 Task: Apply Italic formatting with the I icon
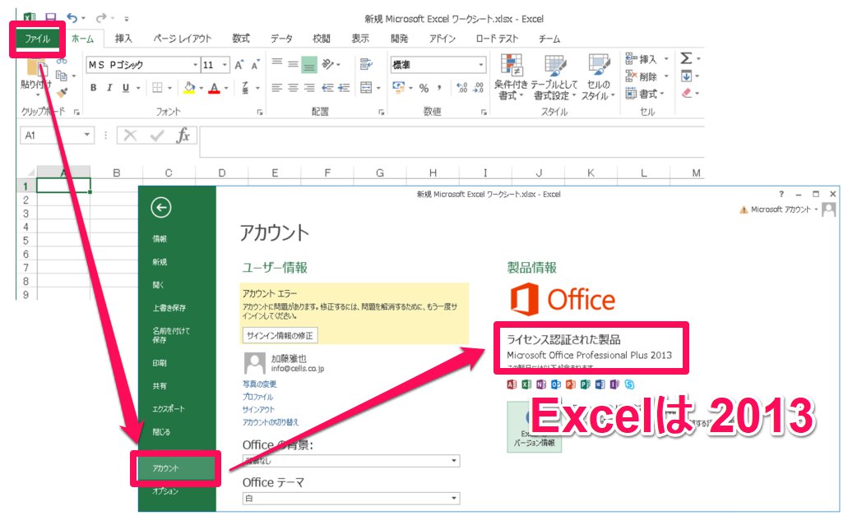coord(109,87)
